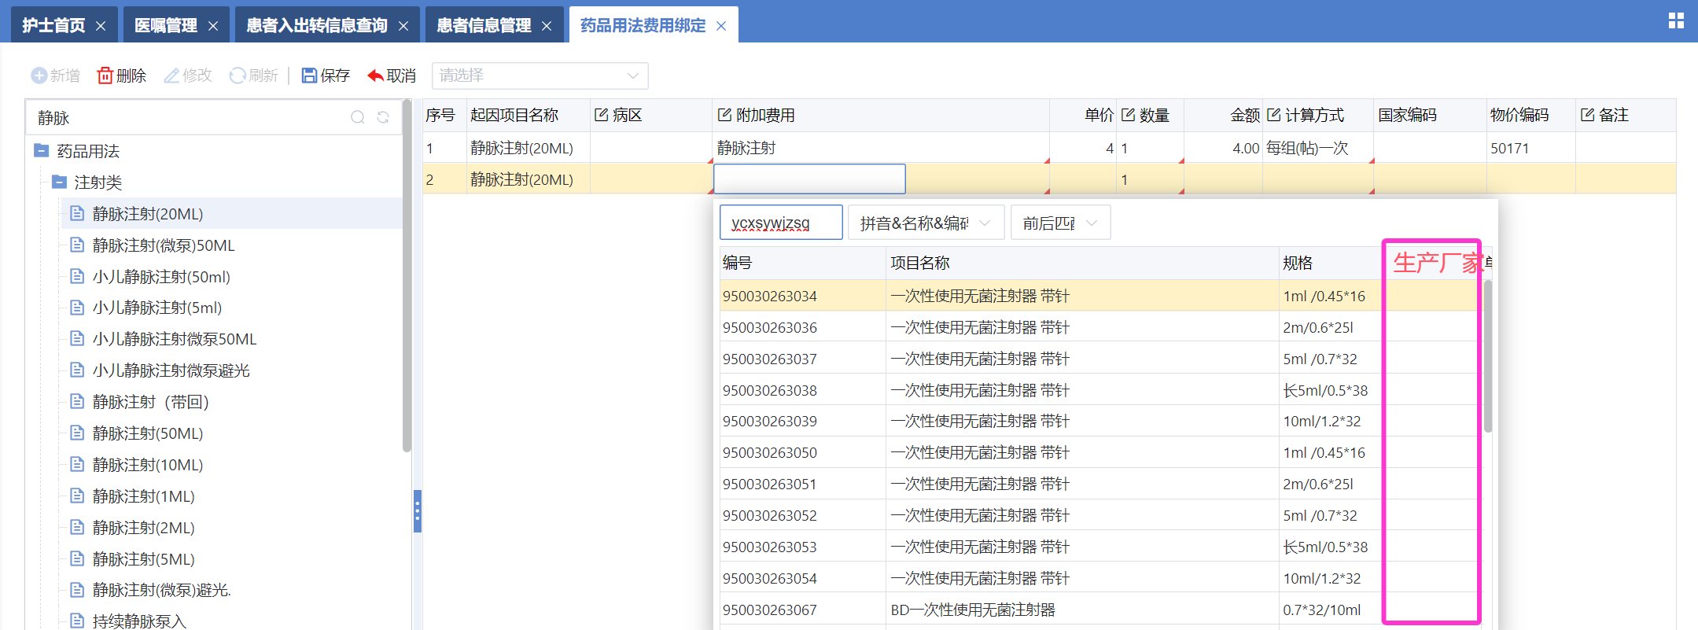
Task: Click the popup list vertical scrollbar
Action: coord(1487,356)
